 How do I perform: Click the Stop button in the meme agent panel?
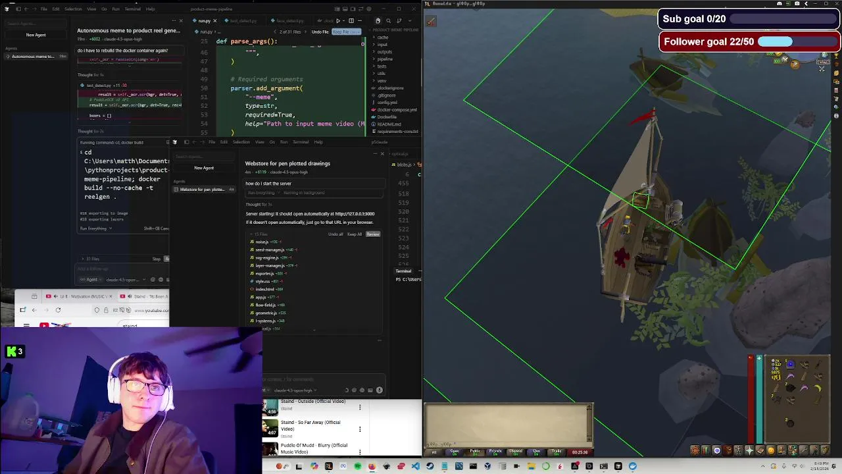click(156, 259)
